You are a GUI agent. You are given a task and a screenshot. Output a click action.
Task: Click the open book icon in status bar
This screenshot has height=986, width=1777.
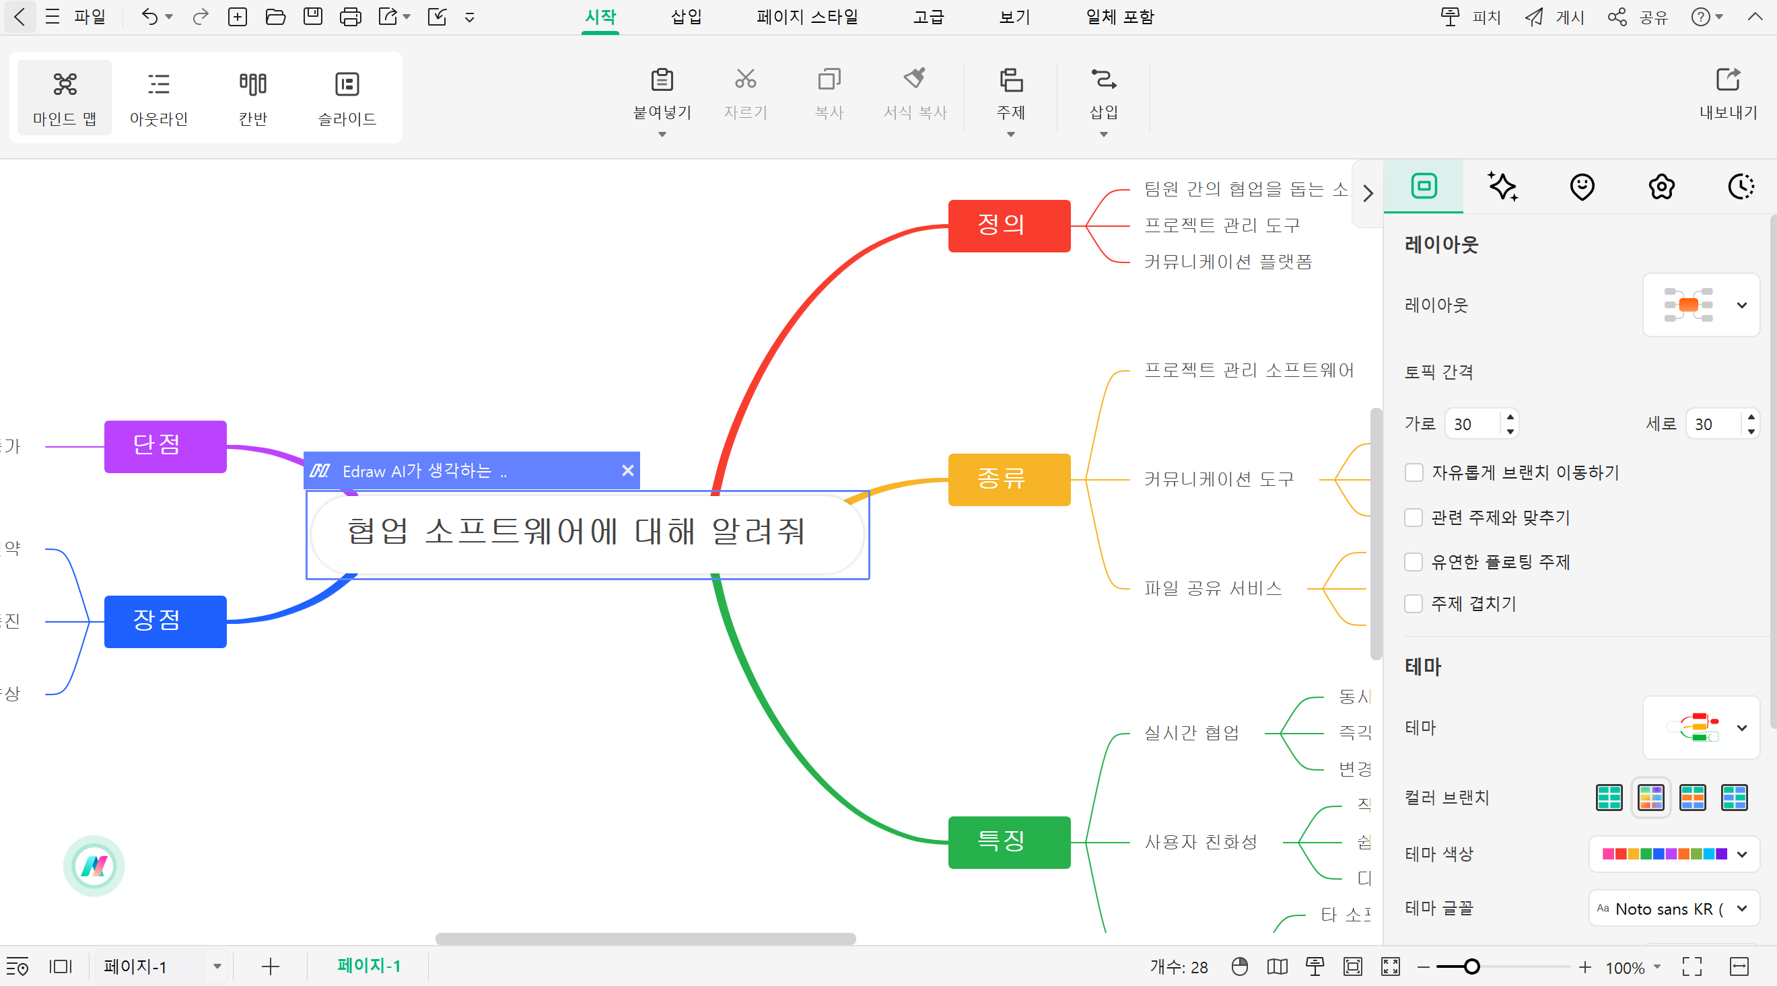click(x=1278, y=966)
